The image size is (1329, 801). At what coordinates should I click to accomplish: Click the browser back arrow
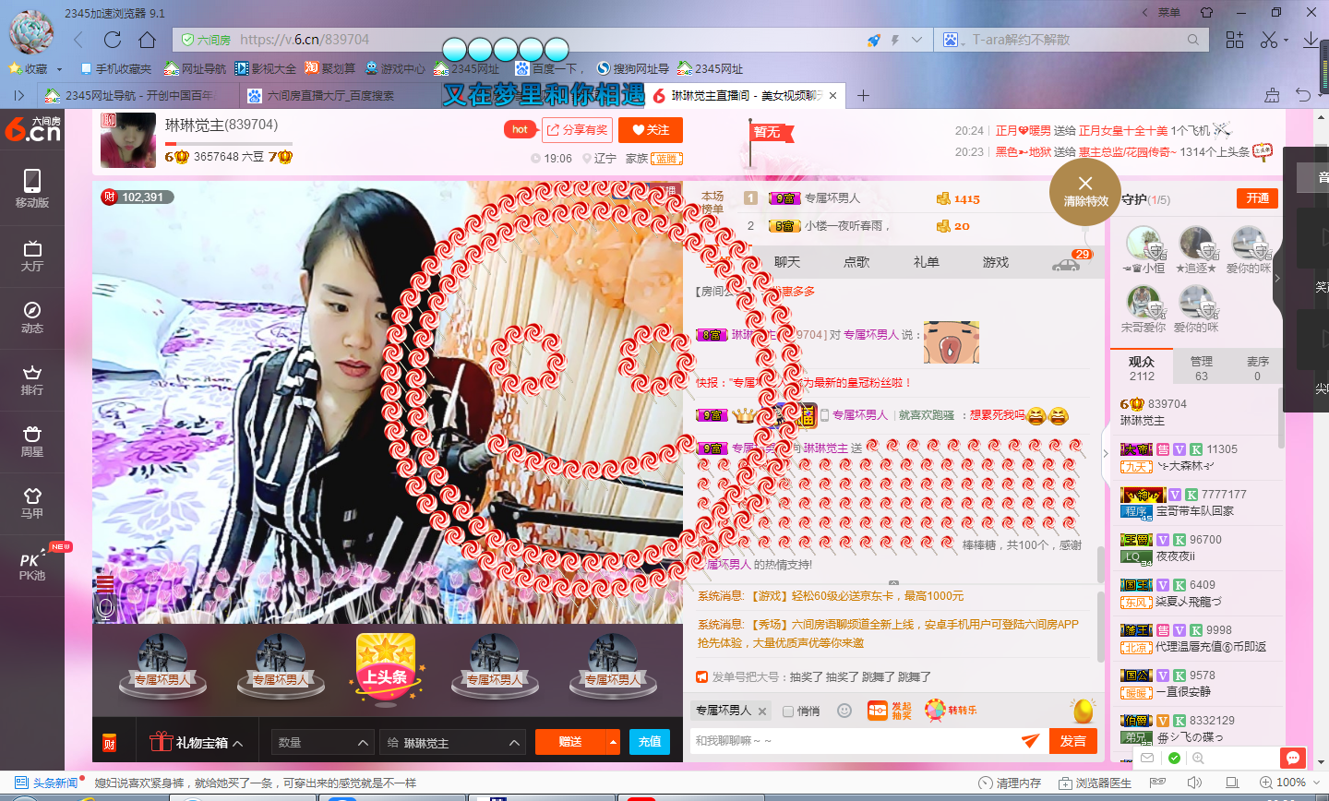(x=78, y=40)
